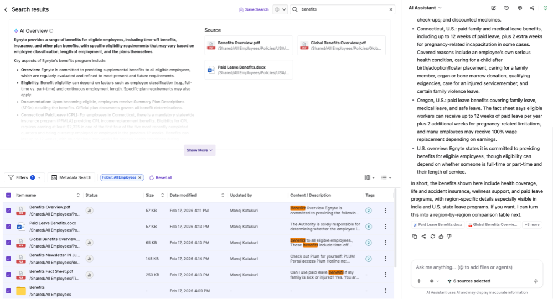Open more options for the Benefits folder row
The width and height of the screenshot is (553, 299).
point(385,291)
